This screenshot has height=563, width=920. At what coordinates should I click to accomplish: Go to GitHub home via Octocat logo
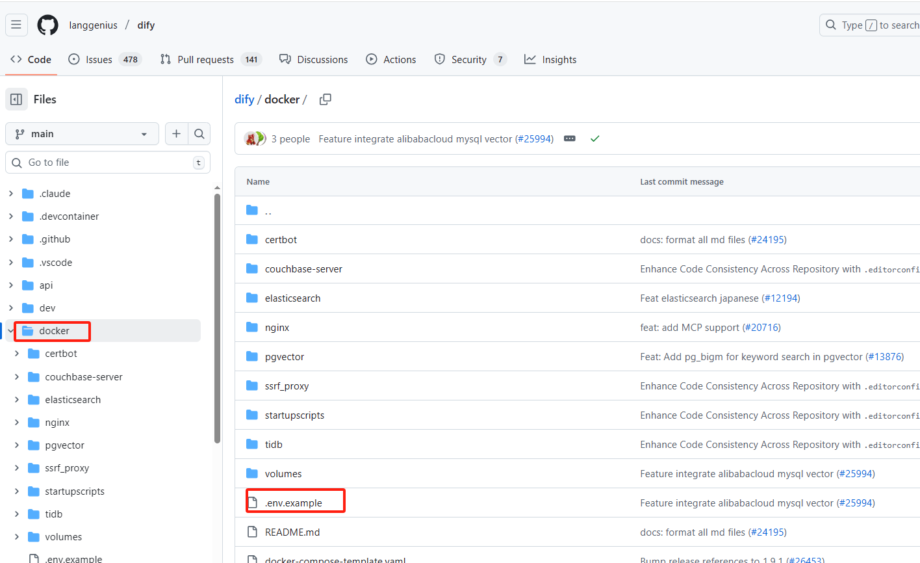tap(47, 25)
